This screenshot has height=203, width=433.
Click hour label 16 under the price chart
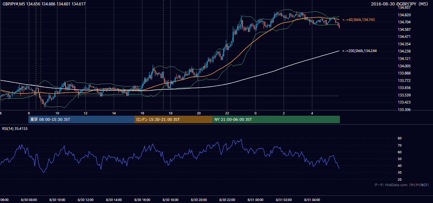[142, 113]
